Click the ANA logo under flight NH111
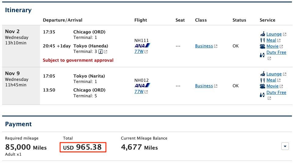295x163 pixels. (142, 45)
